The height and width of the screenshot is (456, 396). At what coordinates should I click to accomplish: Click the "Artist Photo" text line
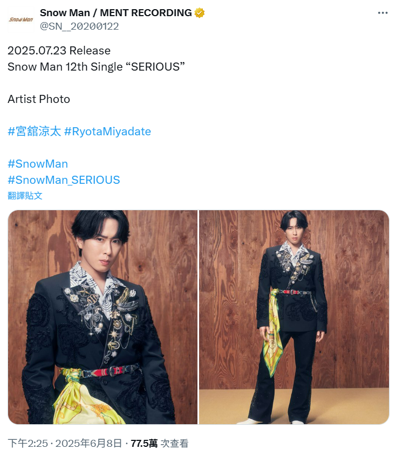[39, 99]
